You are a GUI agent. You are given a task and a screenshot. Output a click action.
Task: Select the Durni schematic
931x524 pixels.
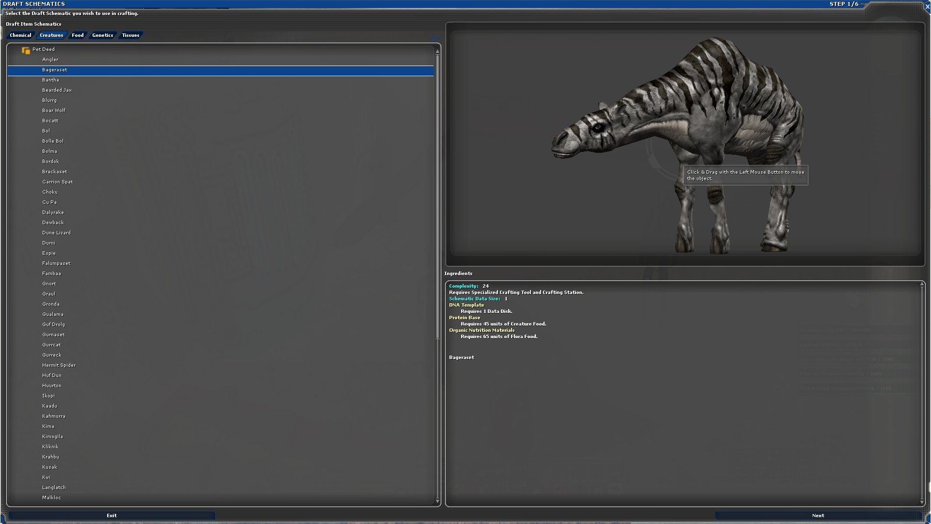[48, 243]
